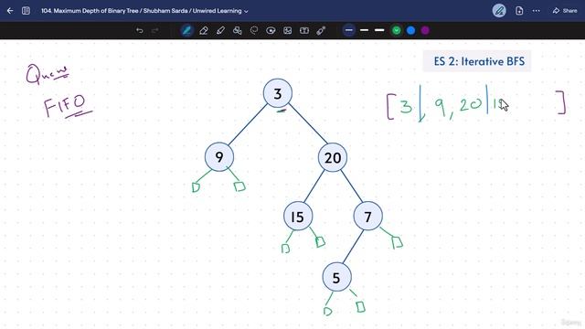Redo the last undone stroke
This screenshot has width=585, height=329.
(155, 30)
